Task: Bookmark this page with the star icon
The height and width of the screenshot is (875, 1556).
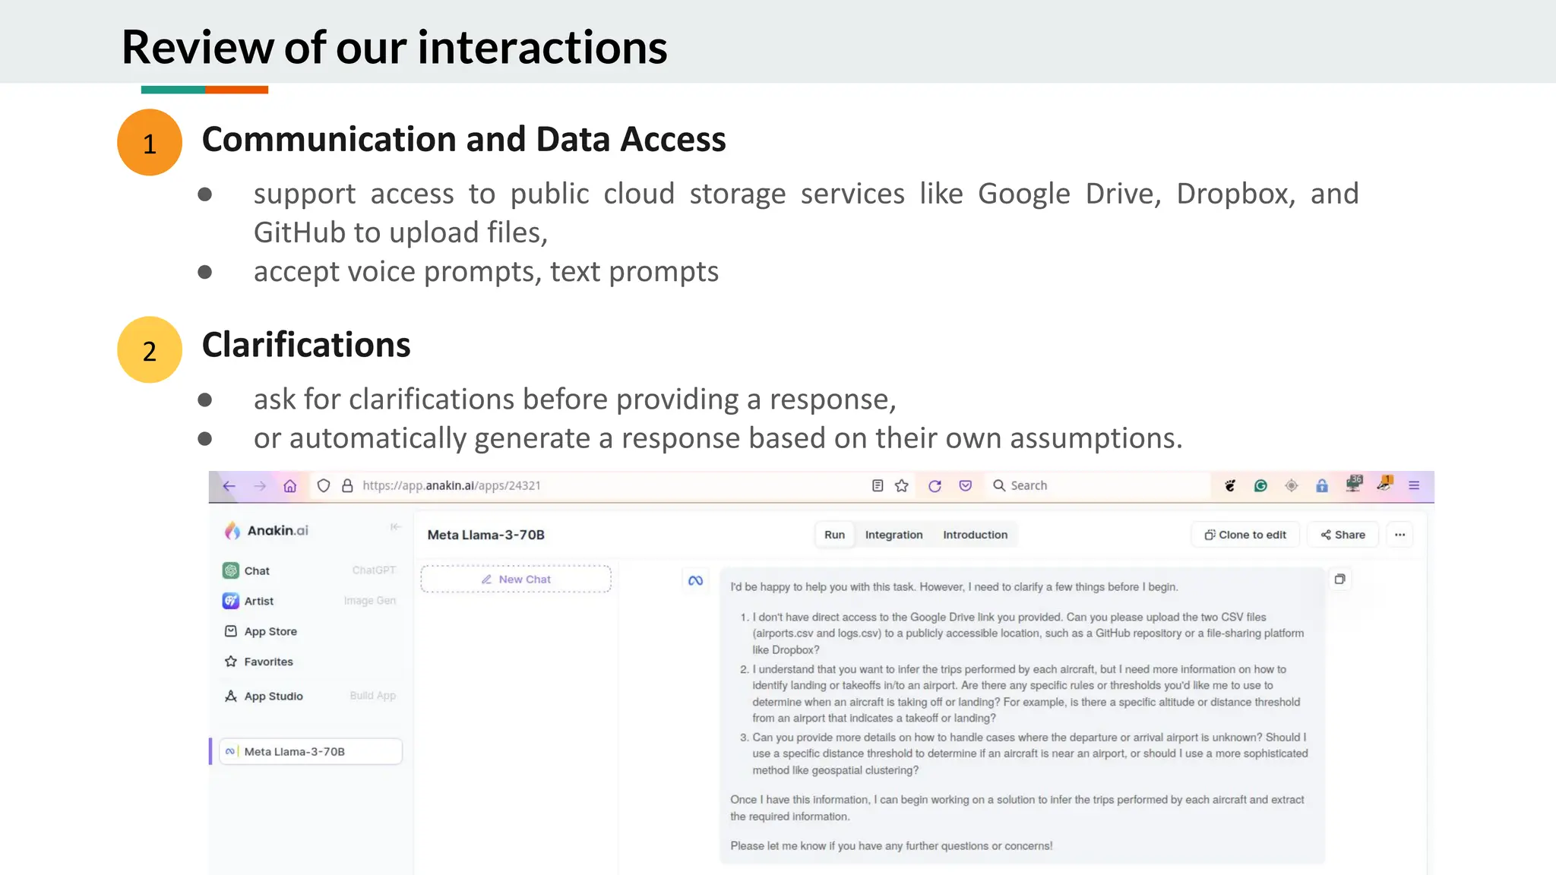Action: click(x=902, y=486)
